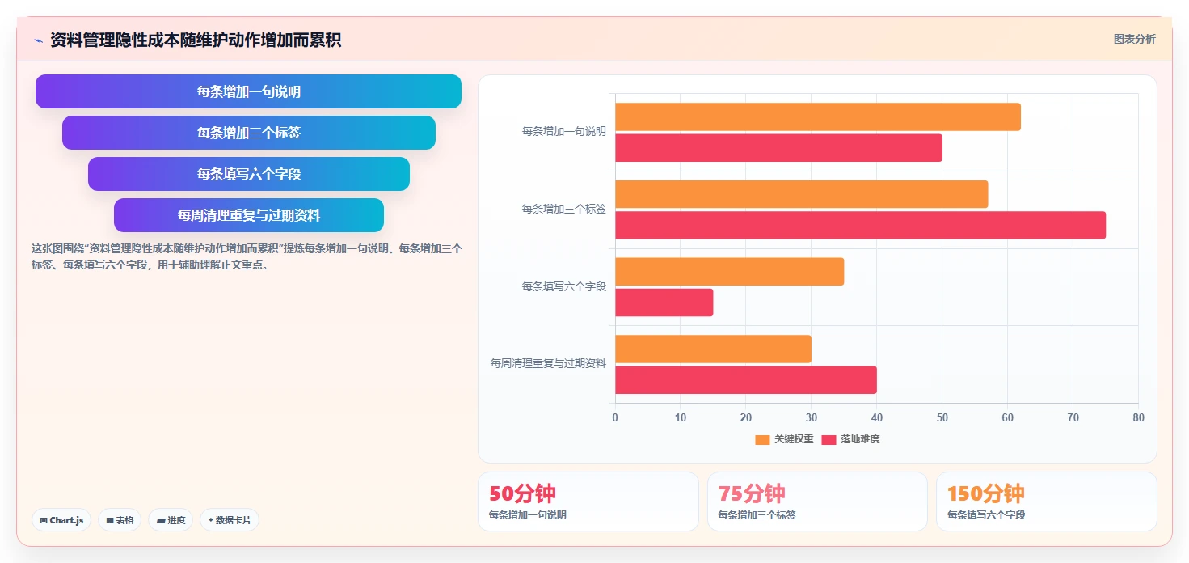Click the y-axis label 每周清理重复与过期资料
This screenshot has height=563, width=1189.
coord(548,364)
